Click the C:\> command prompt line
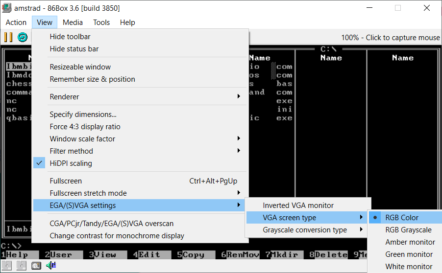Screen dimensions: 442x273 (11, 246)
